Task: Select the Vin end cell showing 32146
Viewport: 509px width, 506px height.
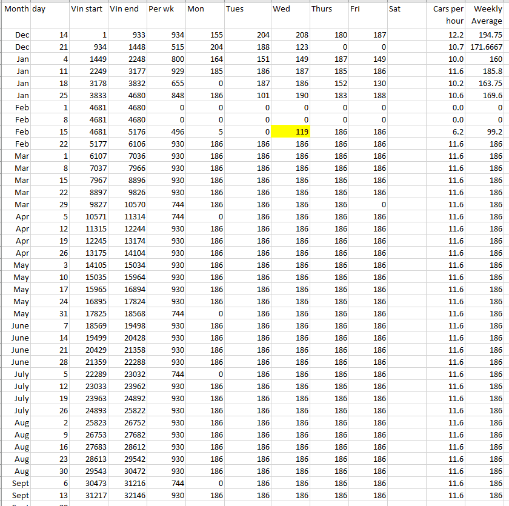Action: tap(127, 495)
